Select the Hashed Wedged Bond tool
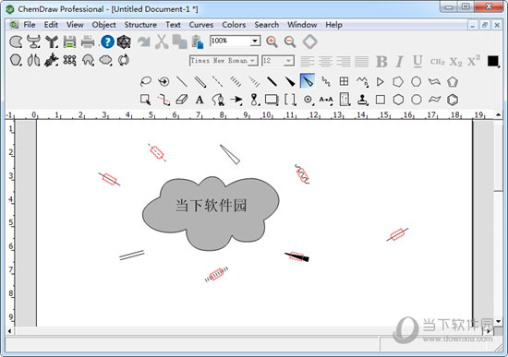The width and height of the screenshot is (508, 357). pos(254,81)
